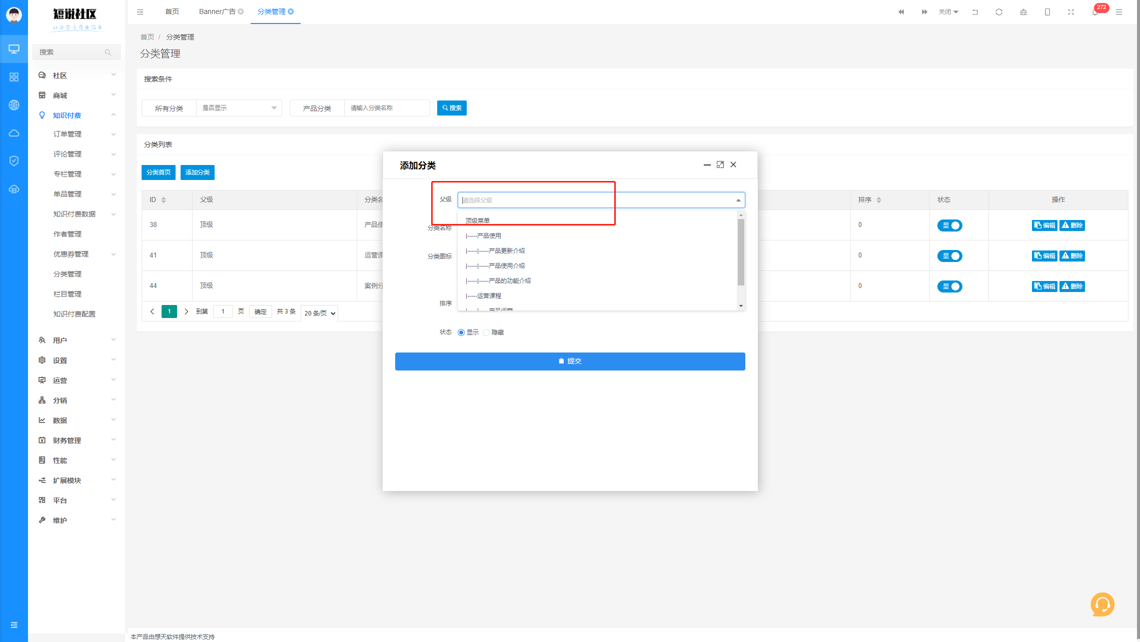Screen dimensions: 1140x642
Task: Click the refresh icon in the top bar
Action: [x=999, y=12]
